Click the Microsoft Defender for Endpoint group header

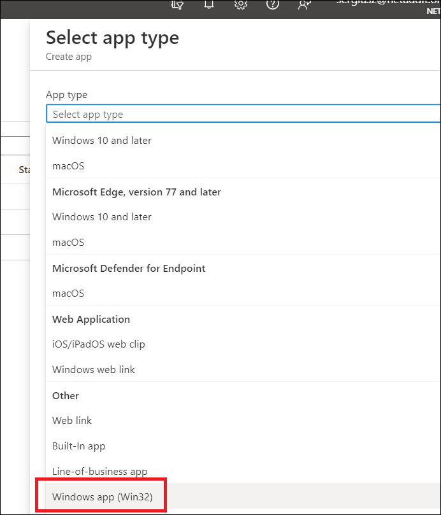point(129,268)
